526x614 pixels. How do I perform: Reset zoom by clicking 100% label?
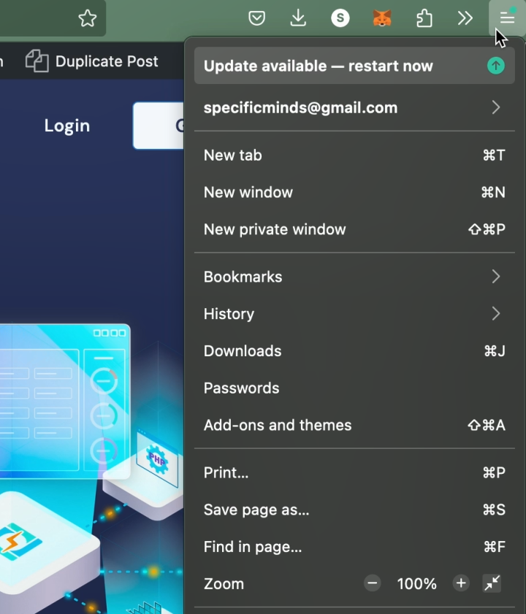[416, 583]
